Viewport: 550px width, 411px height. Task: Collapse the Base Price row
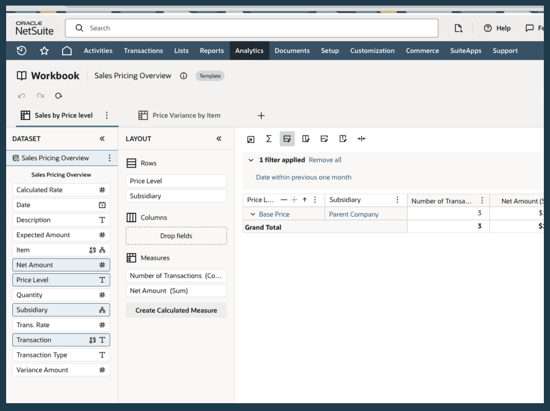click(253, 214)
